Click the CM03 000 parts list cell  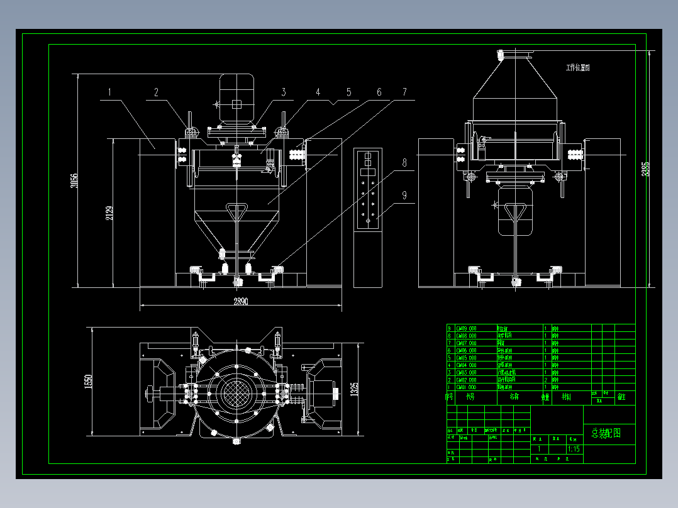coord(466,373)
